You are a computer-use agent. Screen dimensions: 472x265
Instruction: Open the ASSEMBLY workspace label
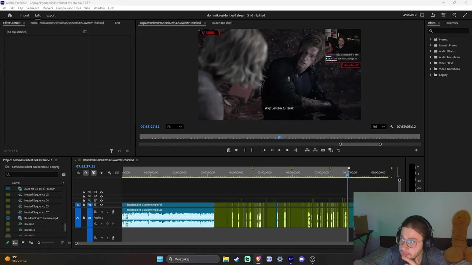coord(410,15)
